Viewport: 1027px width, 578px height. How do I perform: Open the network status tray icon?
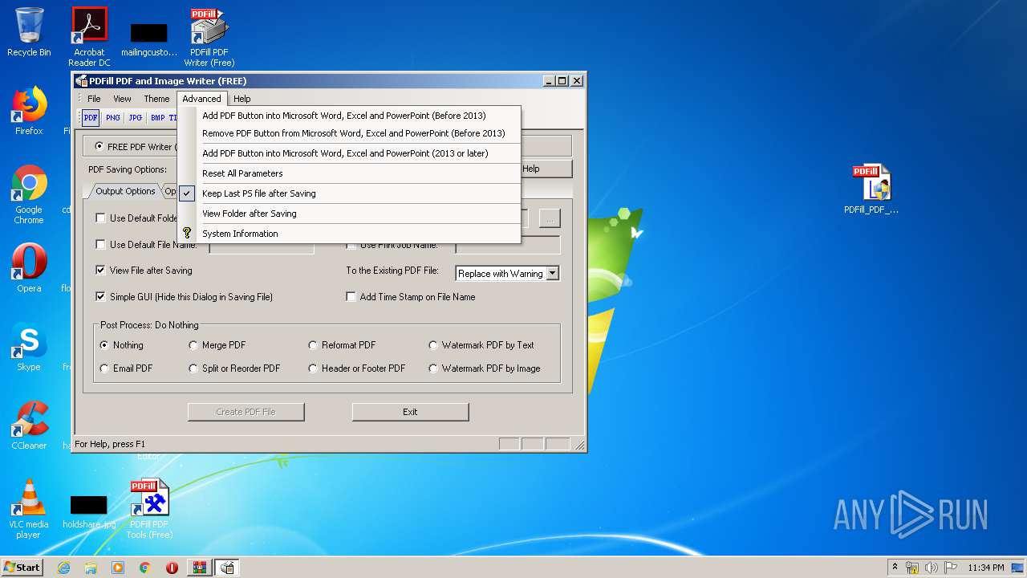pyautogui.click(x=912, y=568)
